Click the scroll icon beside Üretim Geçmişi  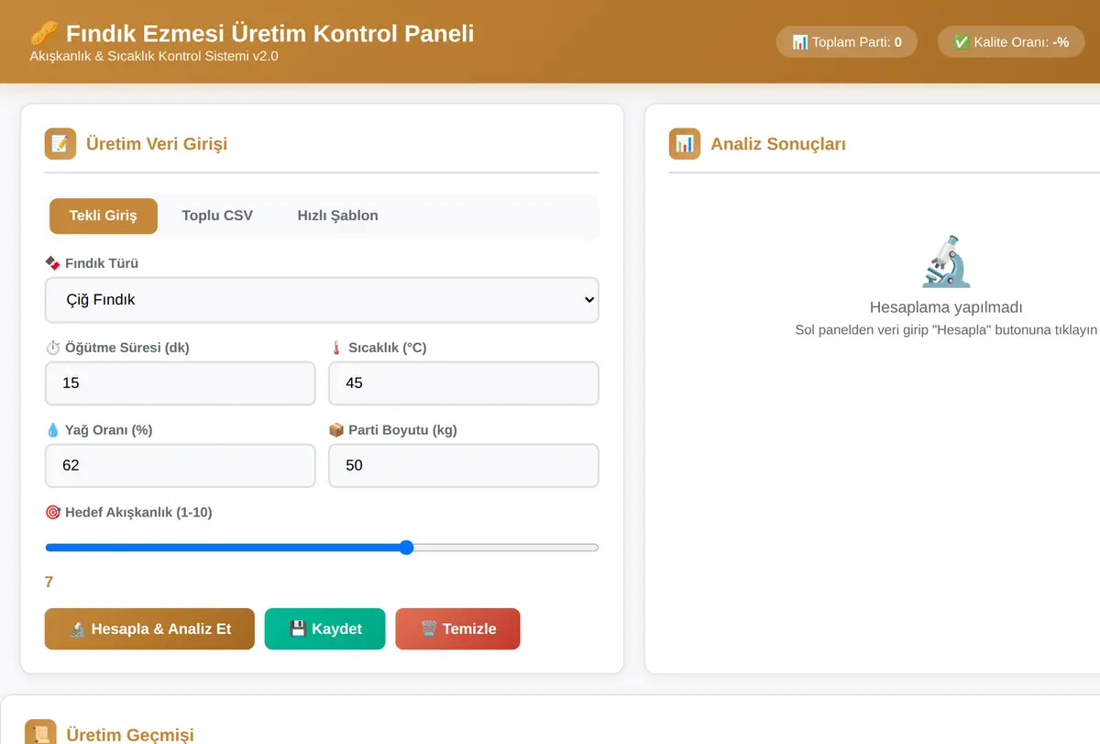tap(40, 734)
